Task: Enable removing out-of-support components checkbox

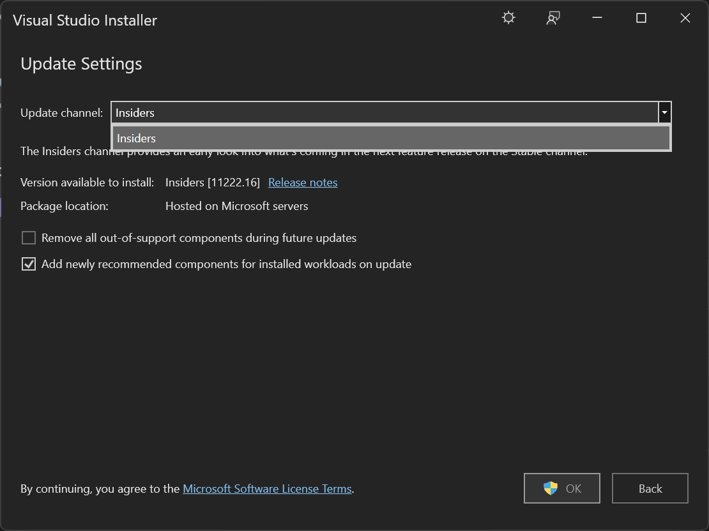Action: 29,237
